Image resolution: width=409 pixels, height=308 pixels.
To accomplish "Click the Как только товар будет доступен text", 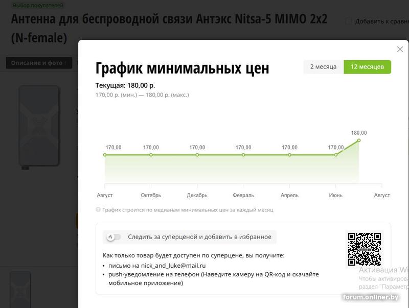I will [x=194, y=255].
